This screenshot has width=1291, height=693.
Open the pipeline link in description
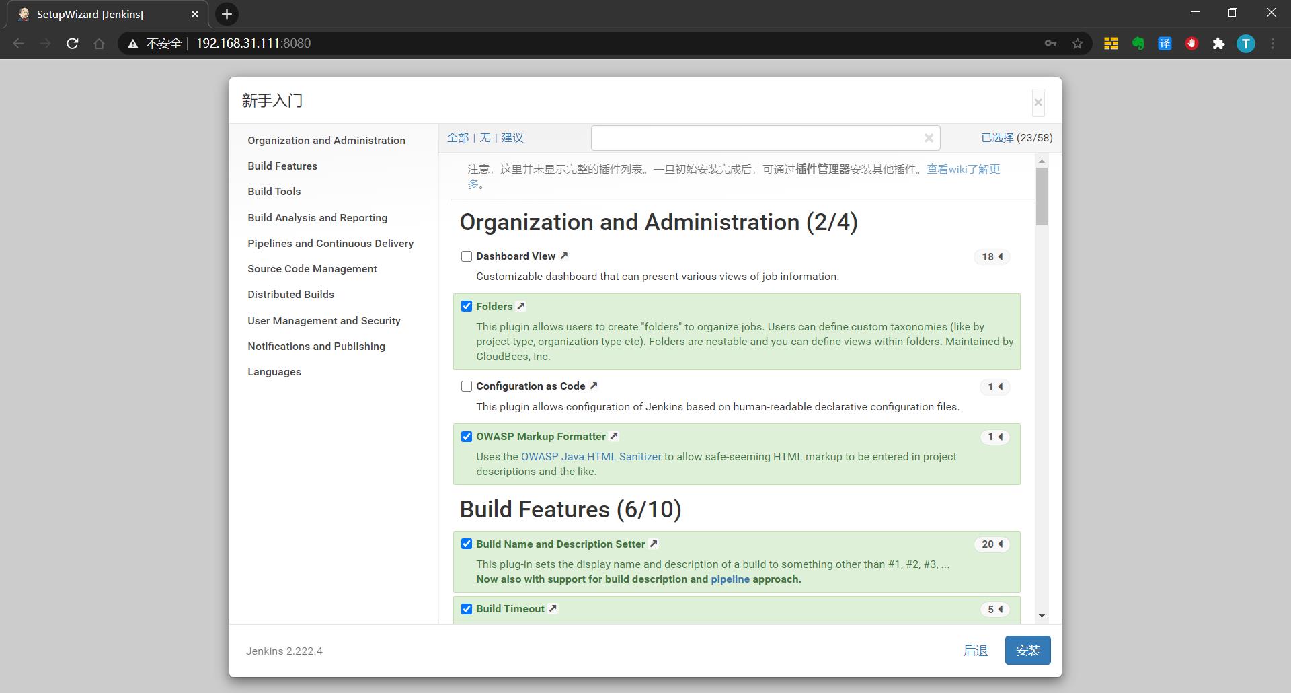pyautogui.click(x=730, y=579)
